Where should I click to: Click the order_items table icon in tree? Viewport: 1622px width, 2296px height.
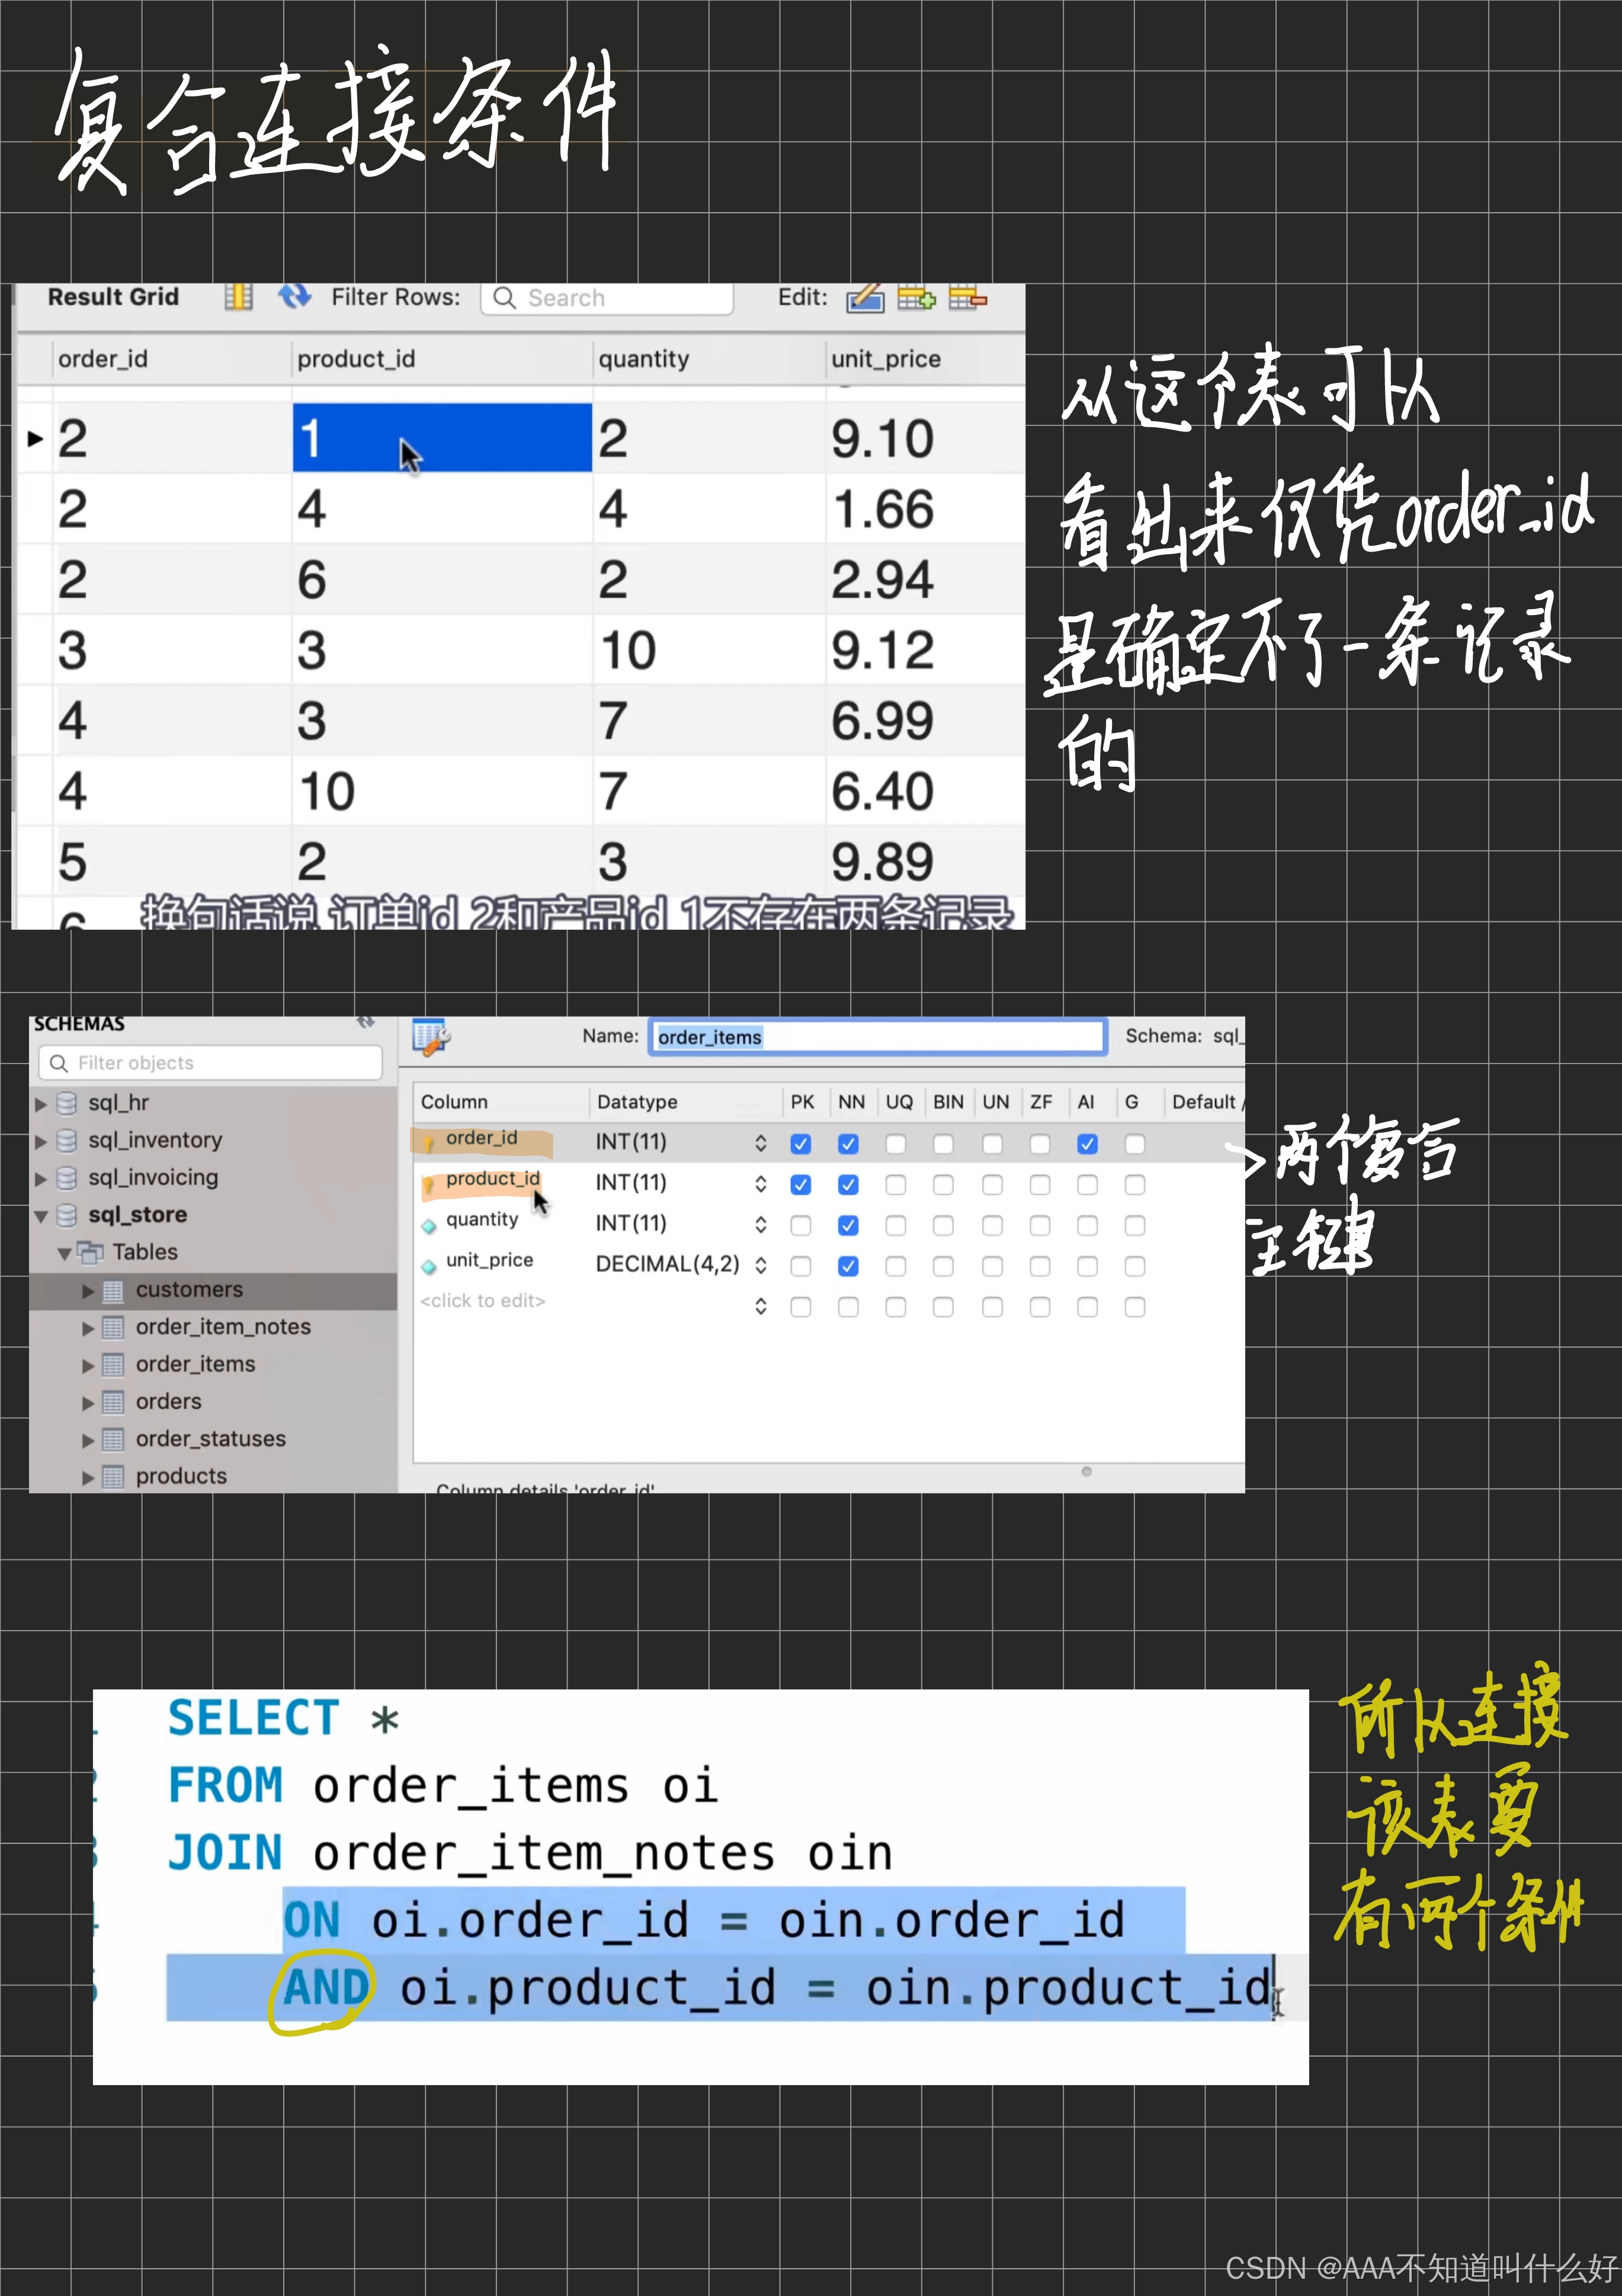coord(114,1365)
